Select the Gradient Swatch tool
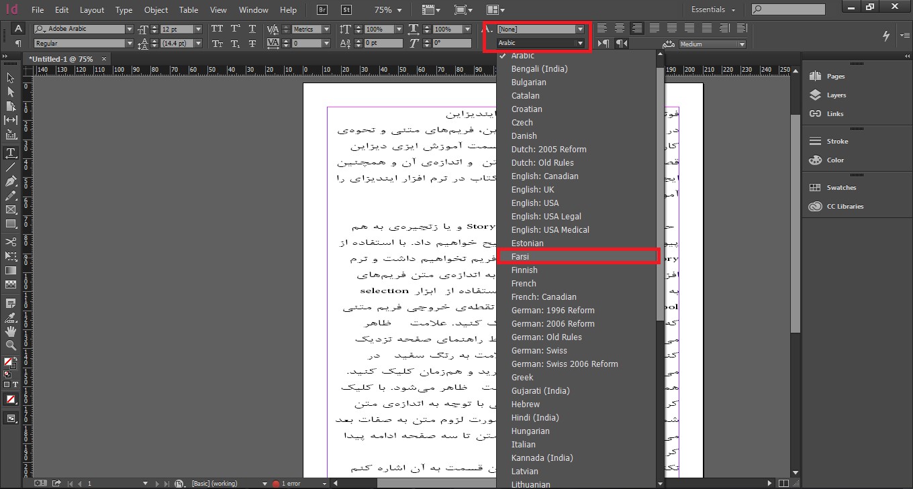 [x=11, y=270]
